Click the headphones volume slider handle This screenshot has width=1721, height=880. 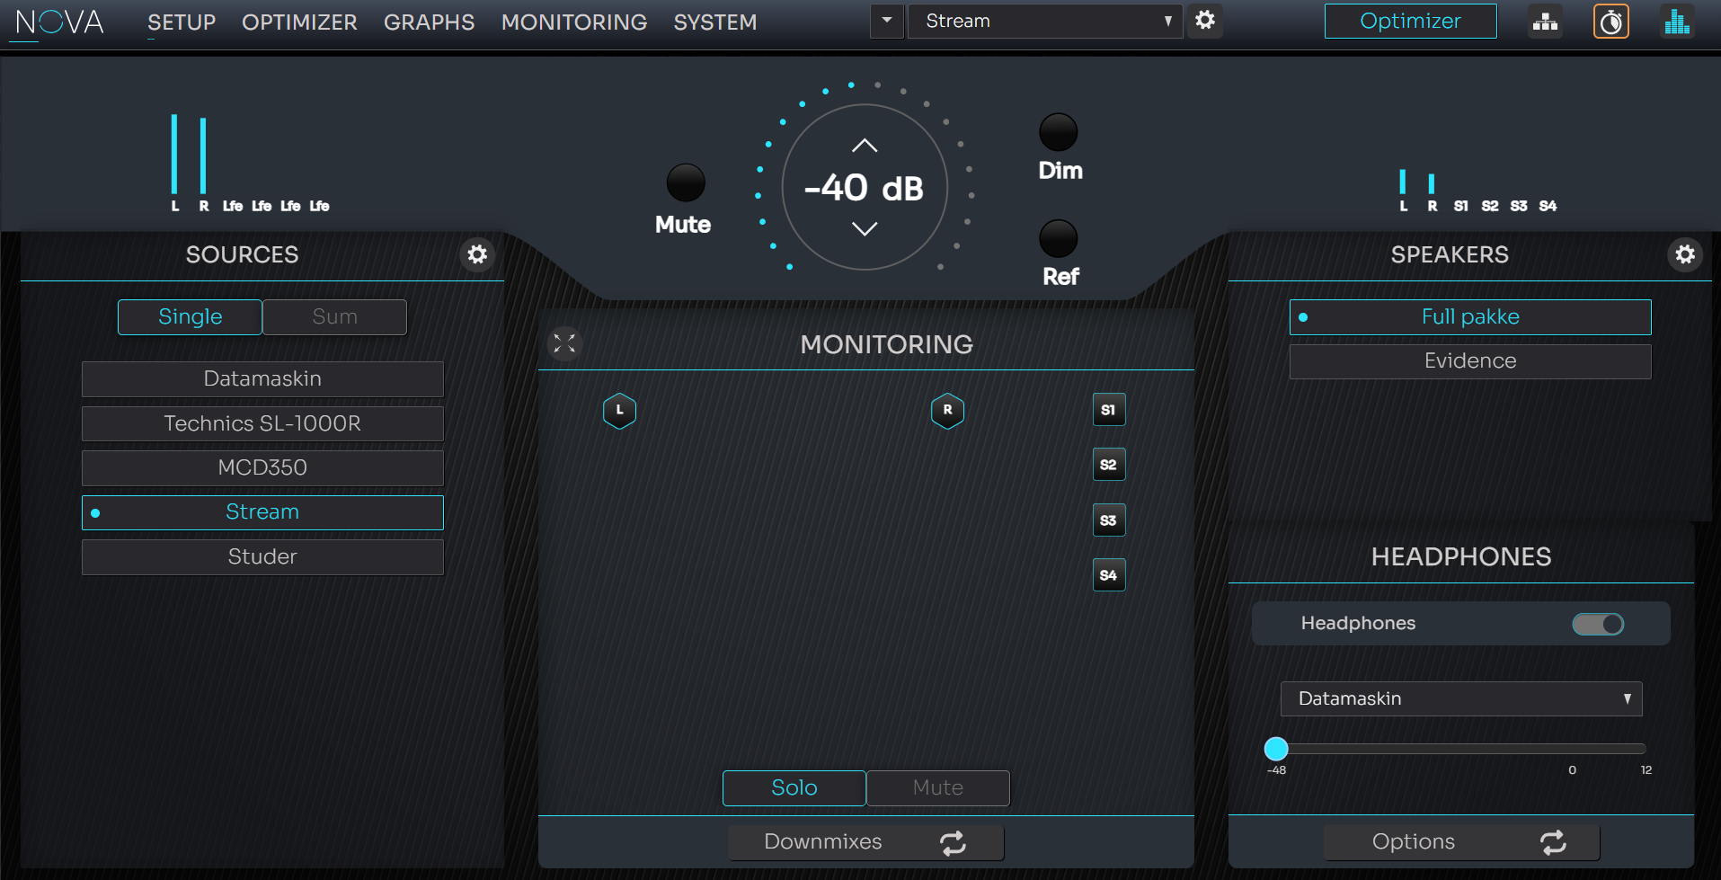pos(1276,749)
